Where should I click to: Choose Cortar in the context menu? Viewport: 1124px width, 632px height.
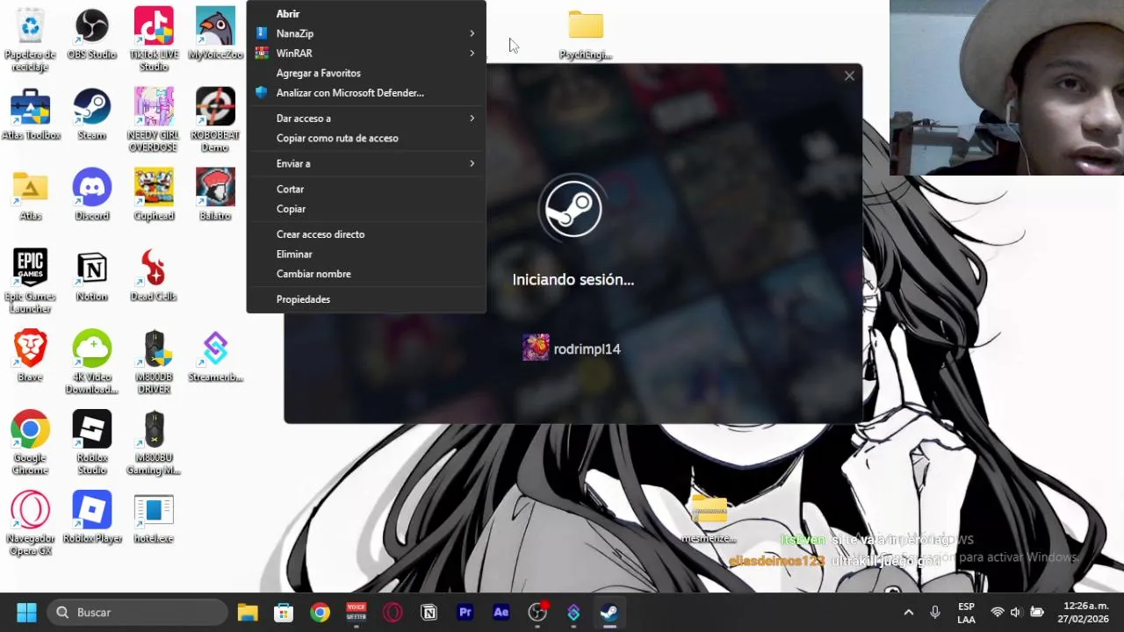coord(366,189)
